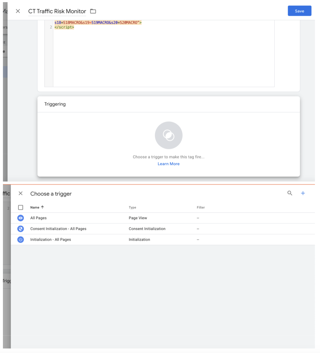Click the Page View type cell

click(x=138, y=218)
